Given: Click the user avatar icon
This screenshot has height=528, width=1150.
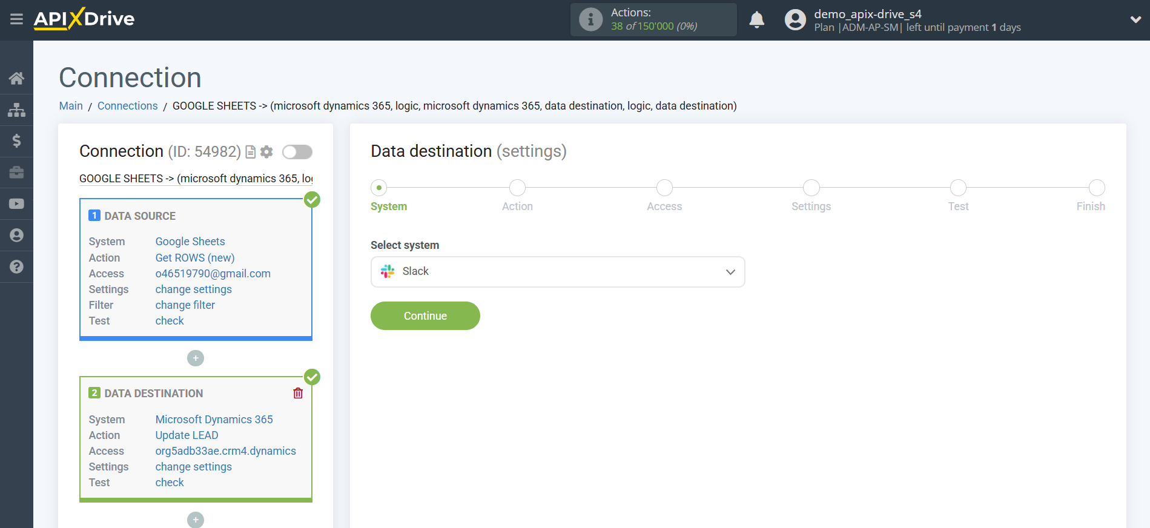Looking at the screenshot, I should tap(795, 20).
